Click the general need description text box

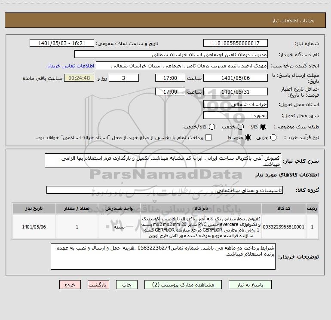click(163, 161)
